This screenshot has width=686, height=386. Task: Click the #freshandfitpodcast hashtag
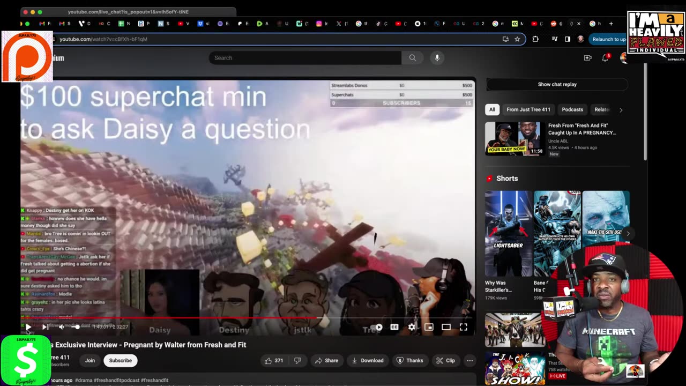(117, 380)
